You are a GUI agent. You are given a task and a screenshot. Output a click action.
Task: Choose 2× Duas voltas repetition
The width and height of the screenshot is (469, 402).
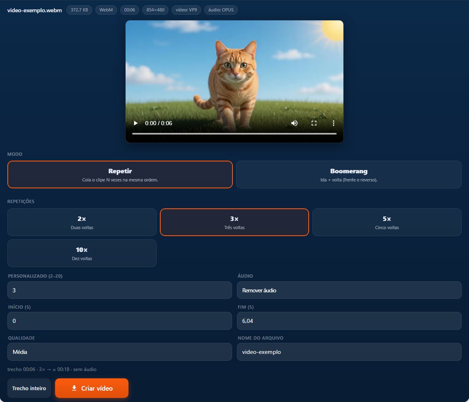tap(82, 222)
